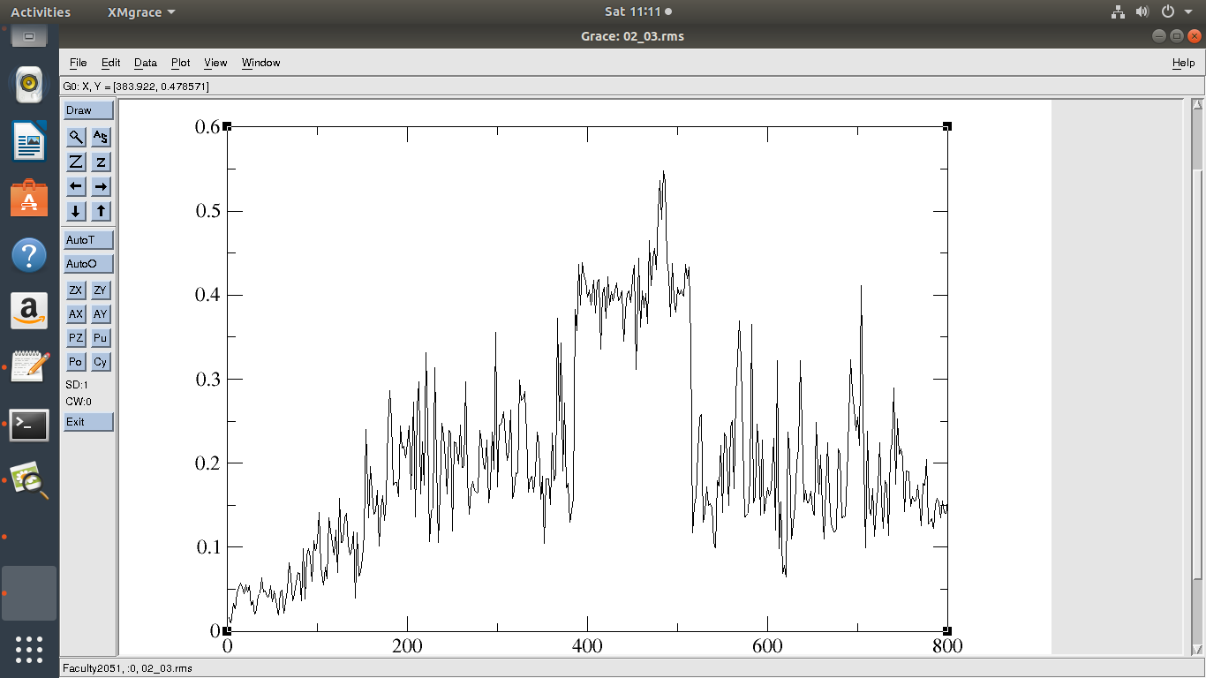This screenshot has width=1206, height=678.
Task: Open the File menu
Action: (78, 63)
